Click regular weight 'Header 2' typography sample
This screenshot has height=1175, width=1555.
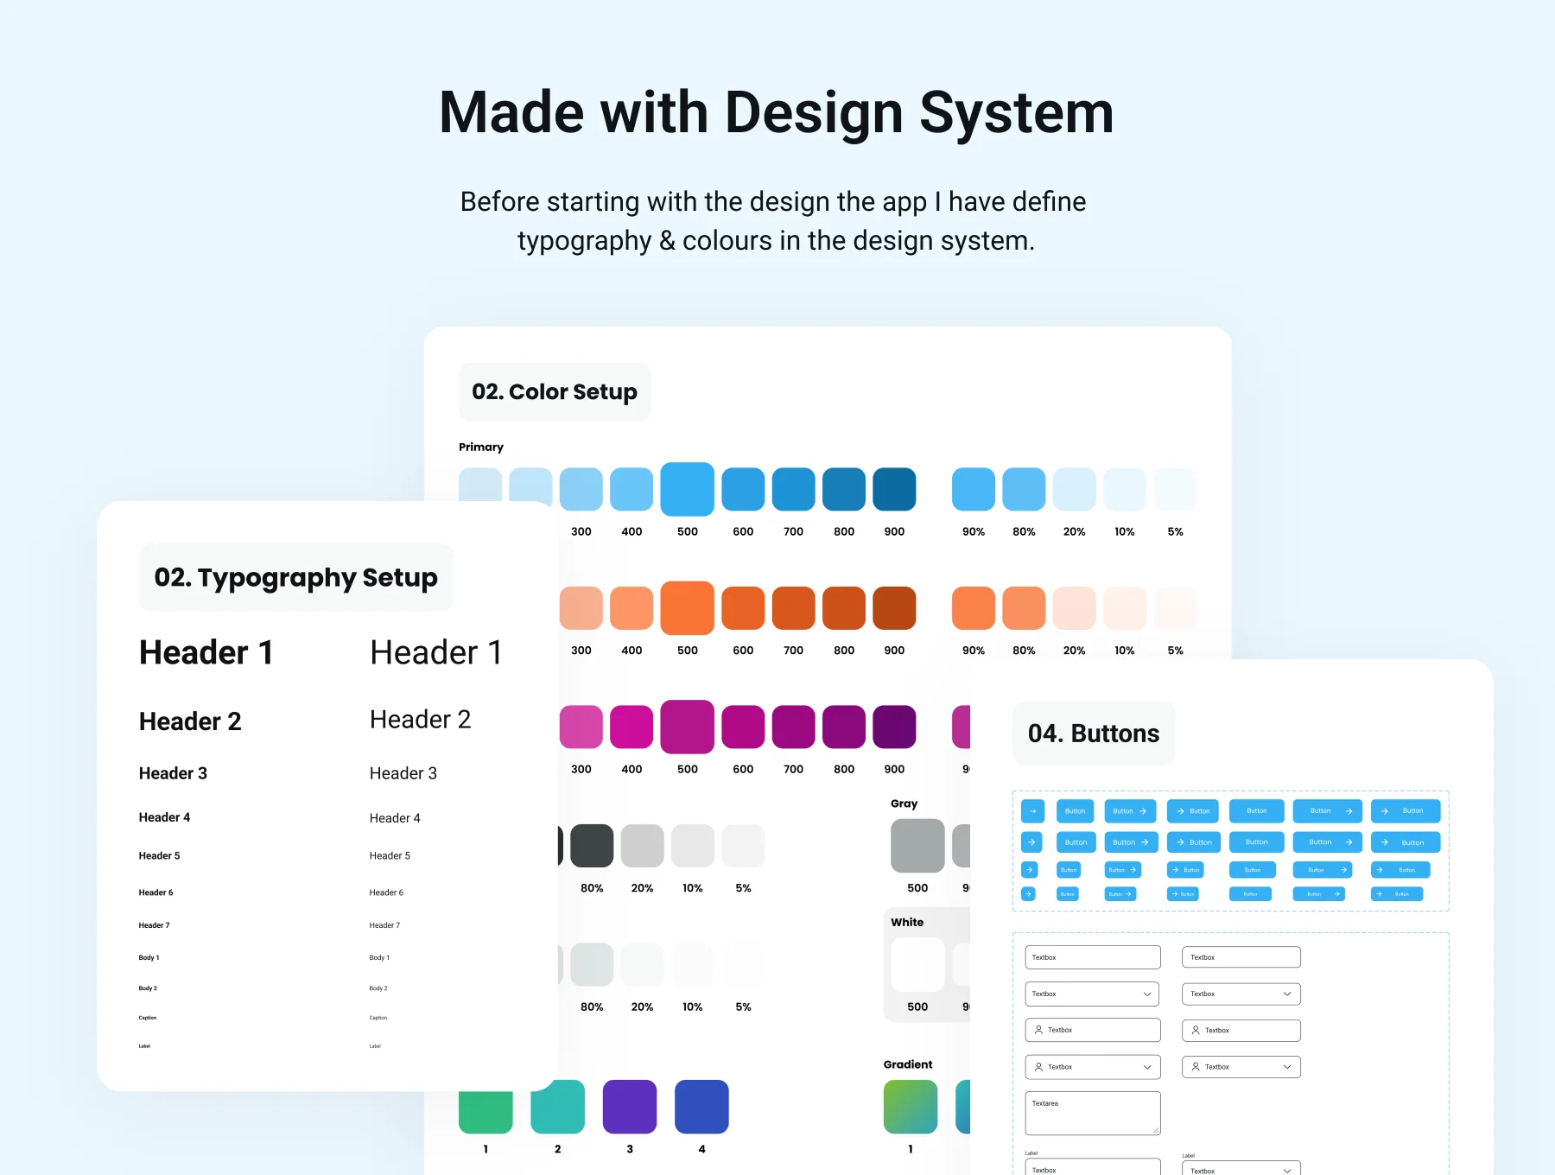pyautogui.click(x=421, y=720)
